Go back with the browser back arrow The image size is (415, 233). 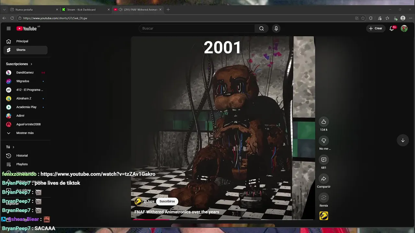coord(4,18)
